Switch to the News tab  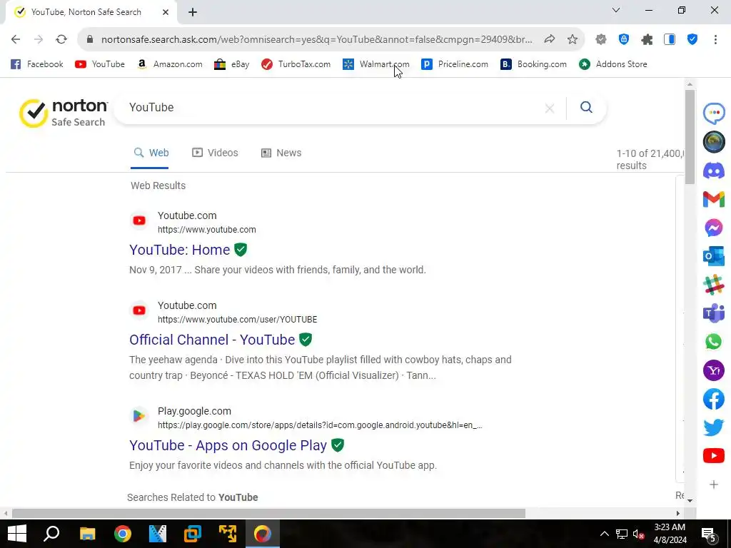click(281, 153)
